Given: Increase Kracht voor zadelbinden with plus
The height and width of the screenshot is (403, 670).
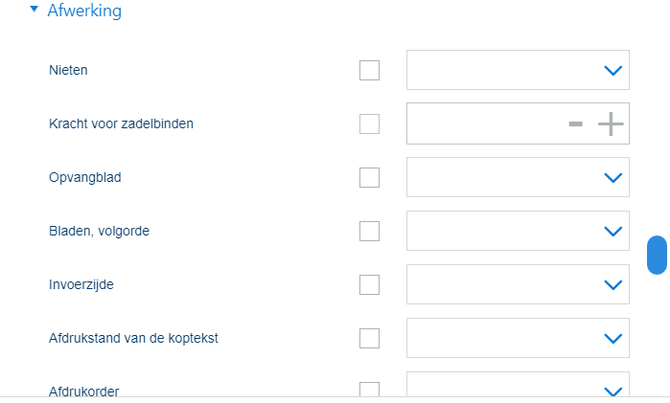Looking at the screenshot, I should click(611, 123).
